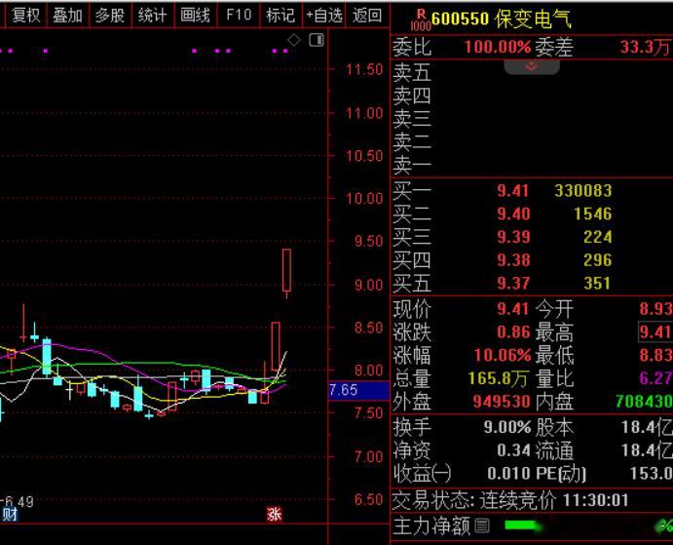Click the R 1000 margin badge
Screen dimensions: 673x545
(x=420, y=20)
